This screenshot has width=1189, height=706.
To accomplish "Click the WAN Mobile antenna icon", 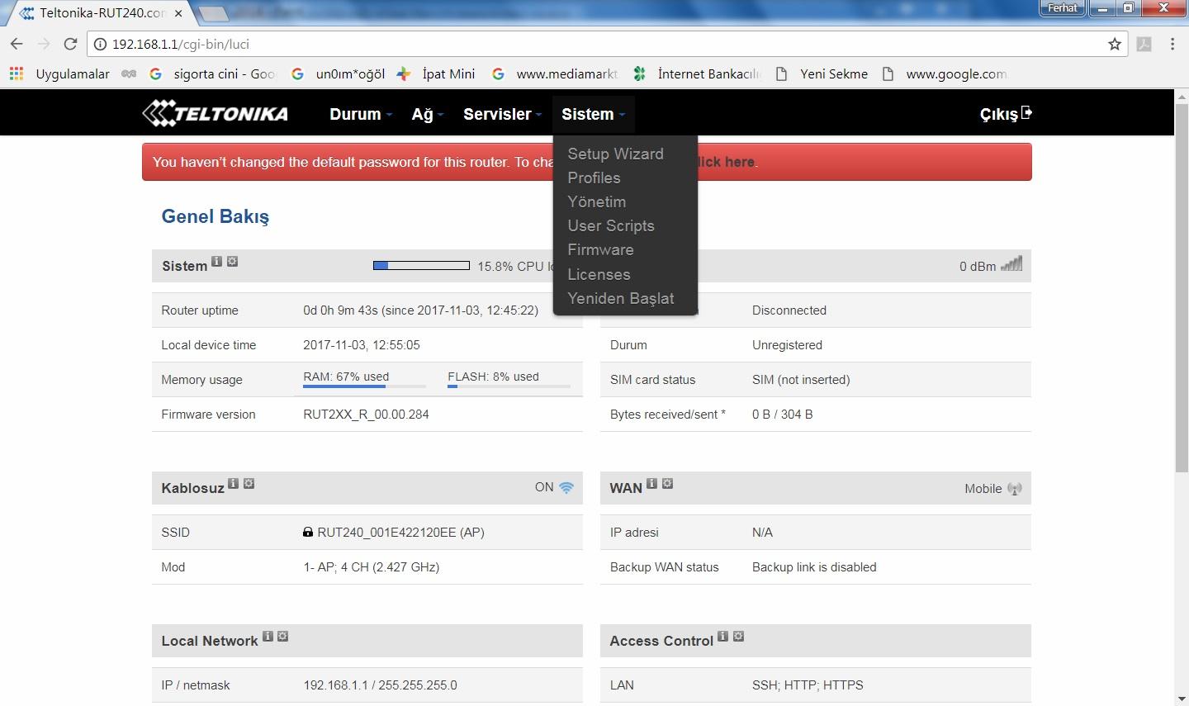I will tap(1015, 489).
